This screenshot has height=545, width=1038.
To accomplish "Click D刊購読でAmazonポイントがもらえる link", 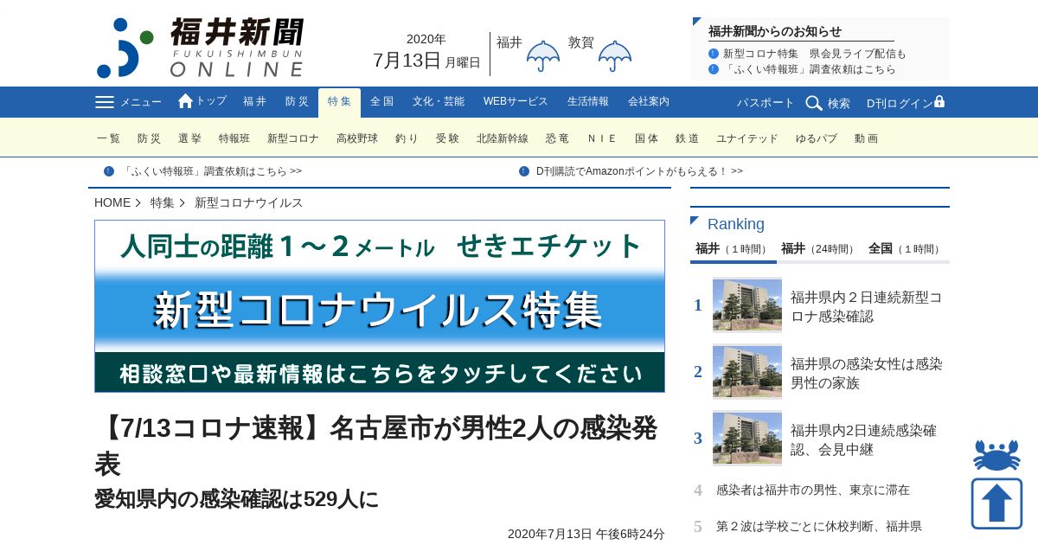I will pyautogui.click(x=639, y=171).
